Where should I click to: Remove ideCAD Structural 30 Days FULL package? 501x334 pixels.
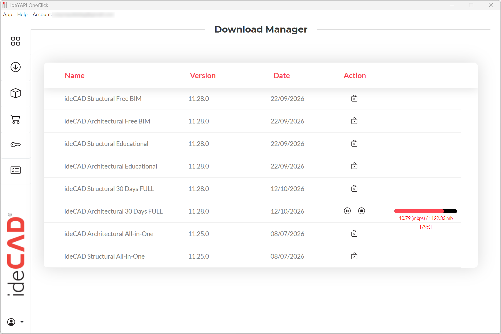[x=354, y=189]
